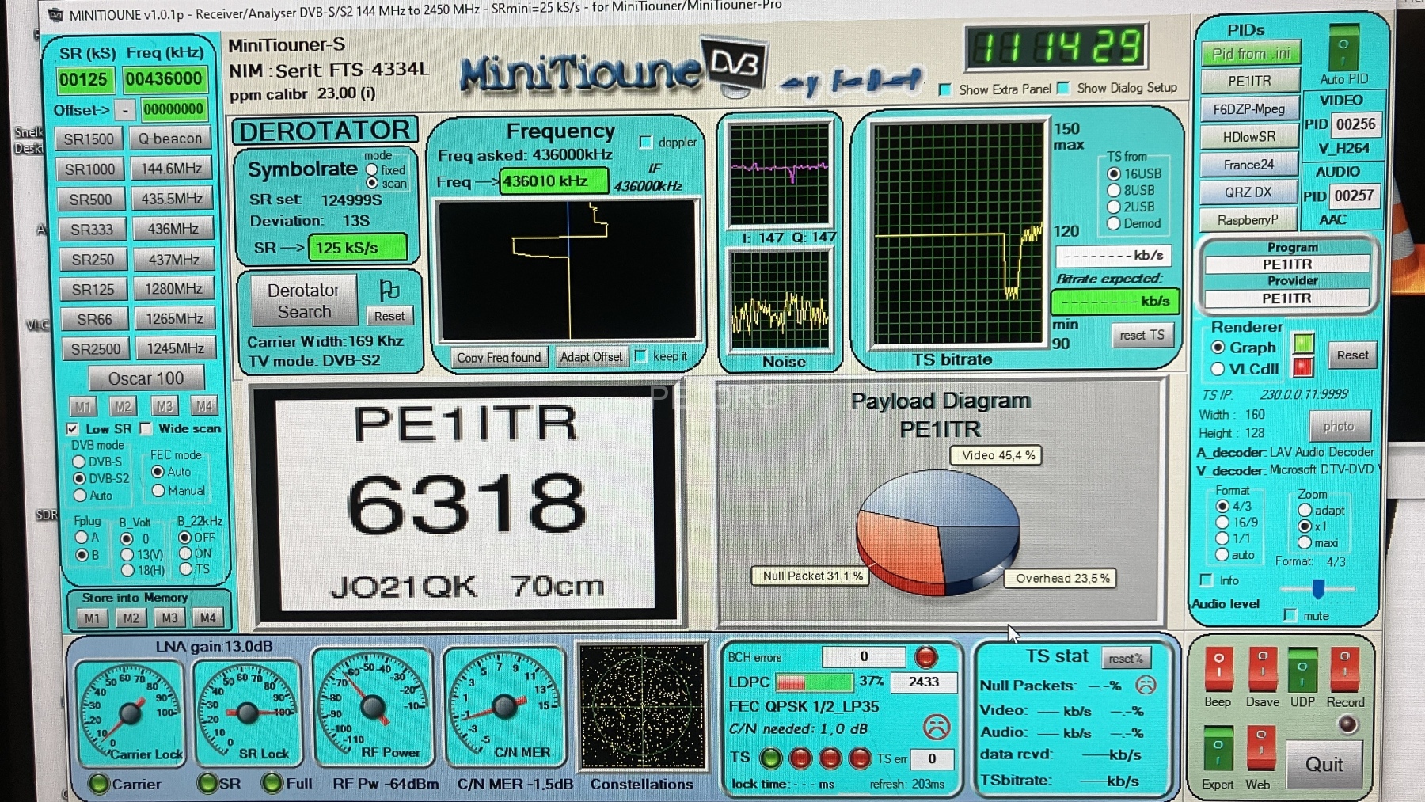
Task: Uncheck the Low SR checkbox
Action: tap(73, 429)
